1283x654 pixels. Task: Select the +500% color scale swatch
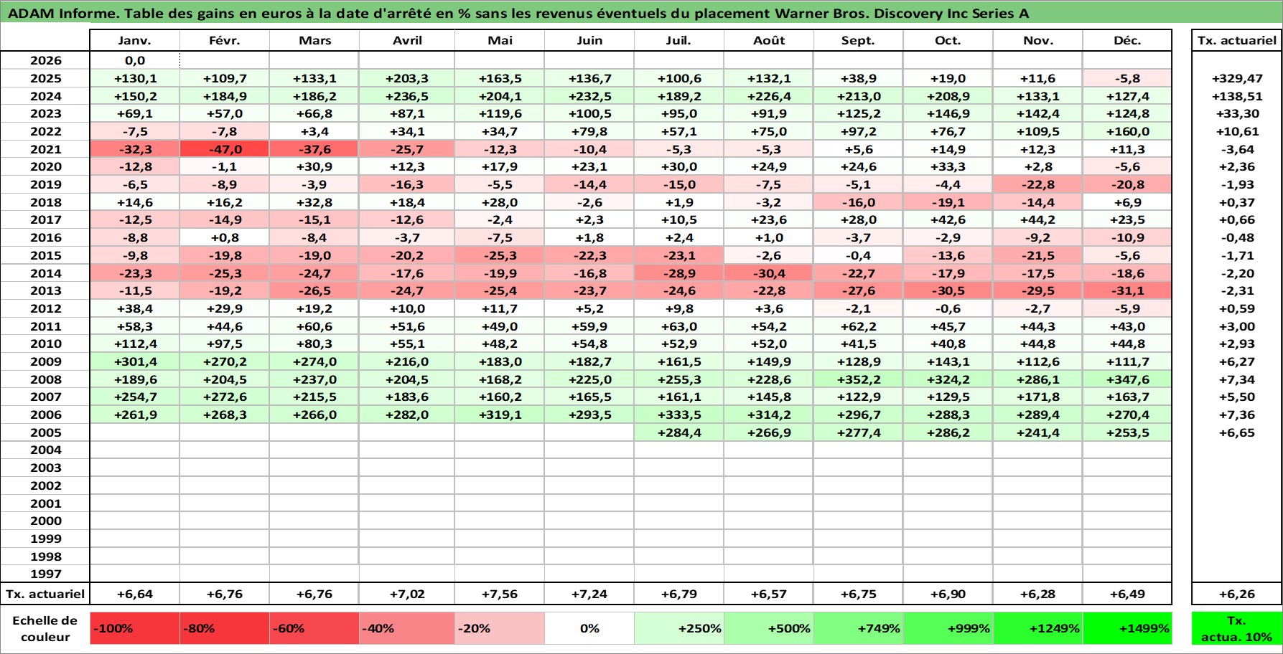pyautogui.click(x=768, y=628)
